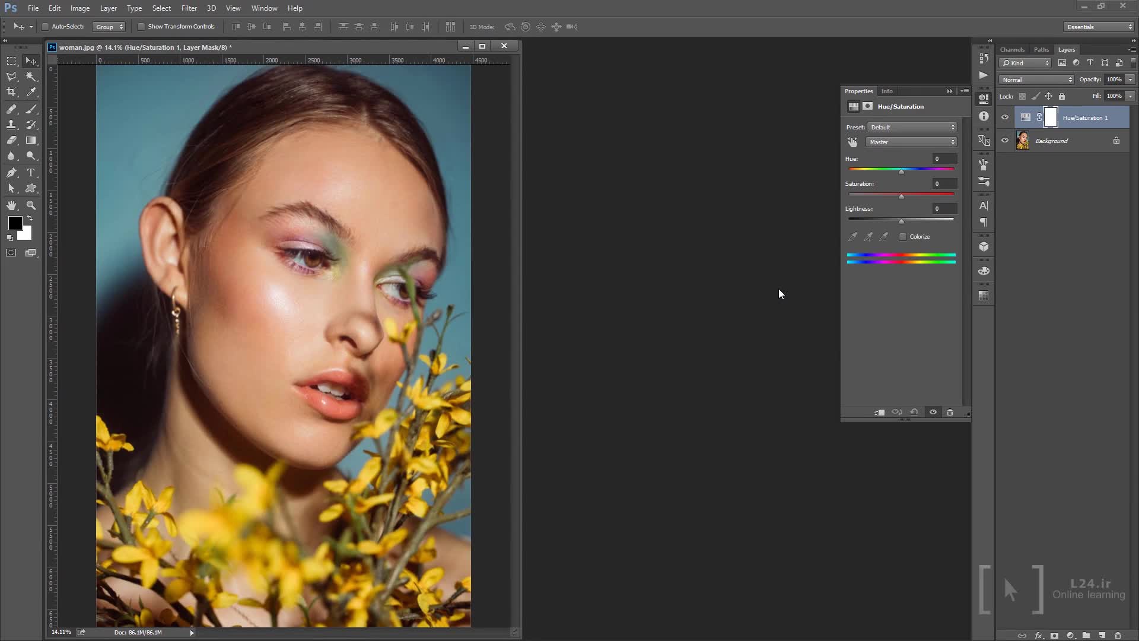Select the Magic Wand tool
1139x641 pixels.
click(x=31, y=77)
